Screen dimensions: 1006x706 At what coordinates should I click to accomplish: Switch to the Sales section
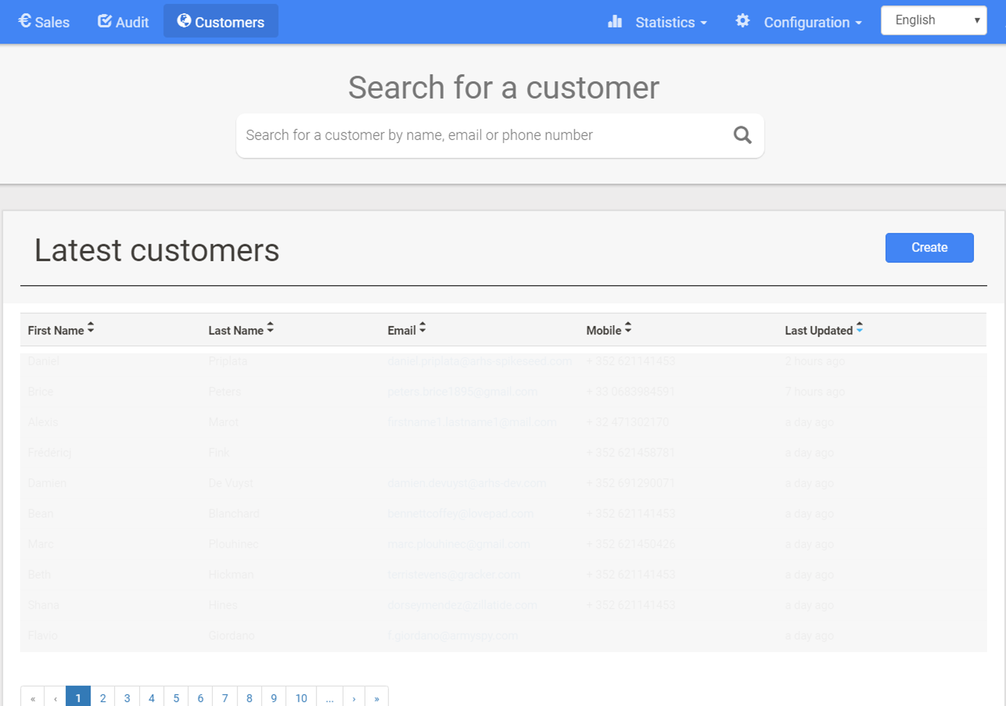pos(53,22)
